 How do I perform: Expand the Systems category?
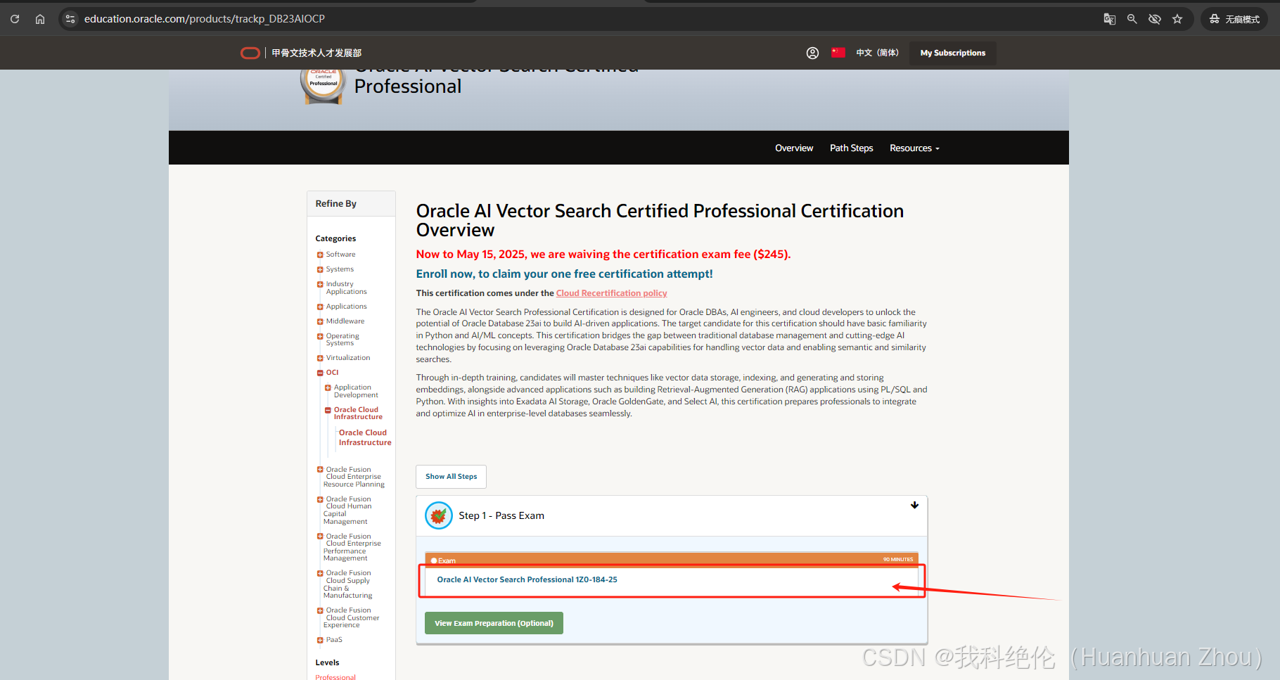320,269
